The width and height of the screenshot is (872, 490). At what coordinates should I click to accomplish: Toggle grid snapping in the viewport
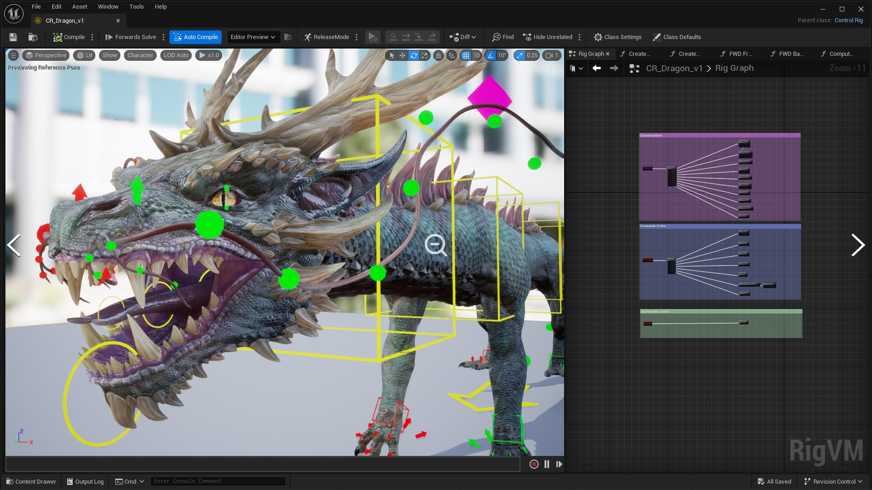click(x=466, y=55)
